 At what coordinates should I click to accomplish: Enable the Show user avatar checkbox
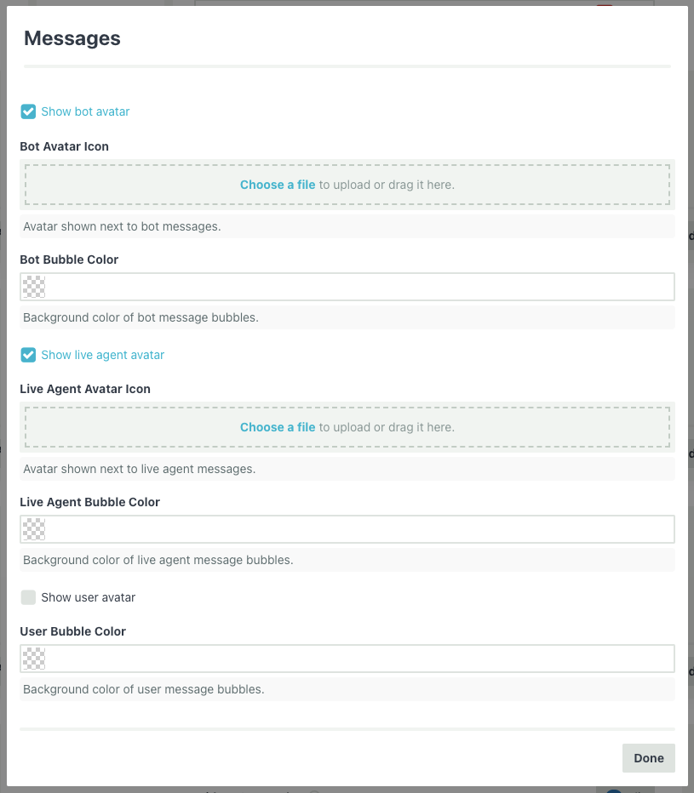click(x=28, y=597)
